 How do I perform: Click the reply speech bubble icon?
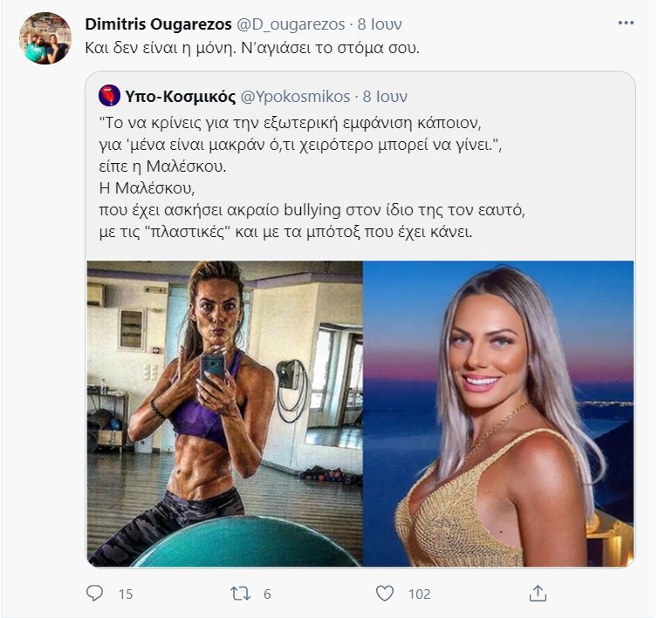click(x=94, y=594)
